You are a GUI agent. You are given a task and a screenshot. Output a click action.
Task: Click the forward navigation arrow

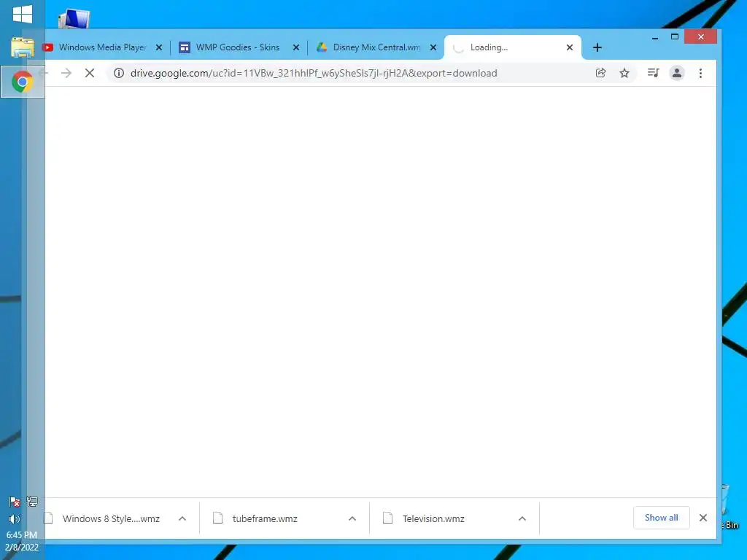(x=66, y=73)
